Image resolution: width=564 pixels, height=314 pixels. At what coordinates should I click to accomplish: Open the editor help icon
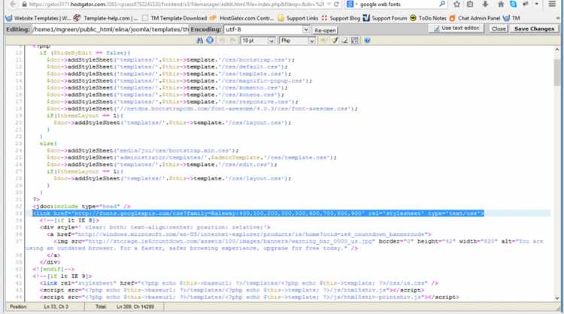[367, 41]
